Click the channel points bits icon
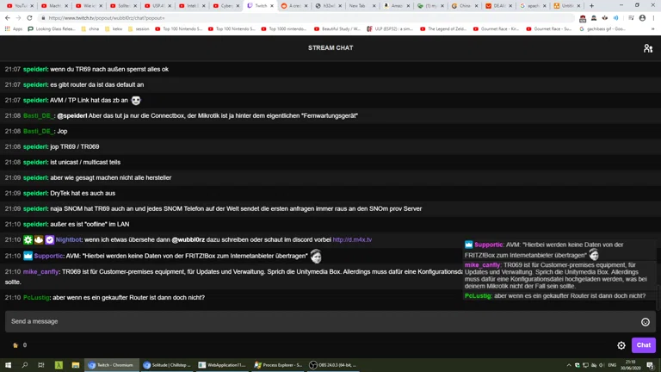661x372 pixels. 15,345
